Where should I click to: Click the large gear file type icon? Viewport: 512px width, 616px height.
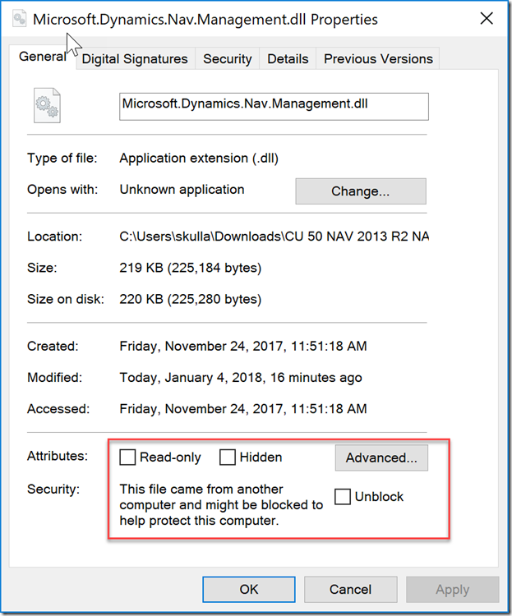coord(47,105)
